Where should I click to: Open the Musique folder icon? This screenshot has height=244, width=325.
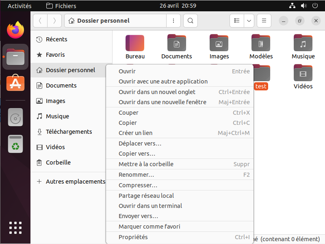tap(303, 43)
